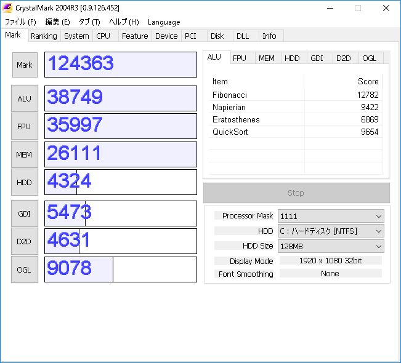Open the CPU main tab
401x363 pixels.
coord(103,36)
